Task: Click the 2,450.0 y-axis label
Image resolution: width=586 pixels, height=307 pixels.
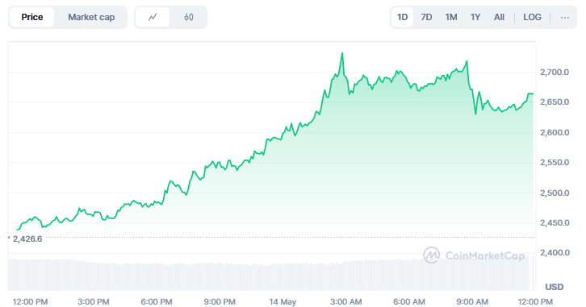Action: (555, 222)
